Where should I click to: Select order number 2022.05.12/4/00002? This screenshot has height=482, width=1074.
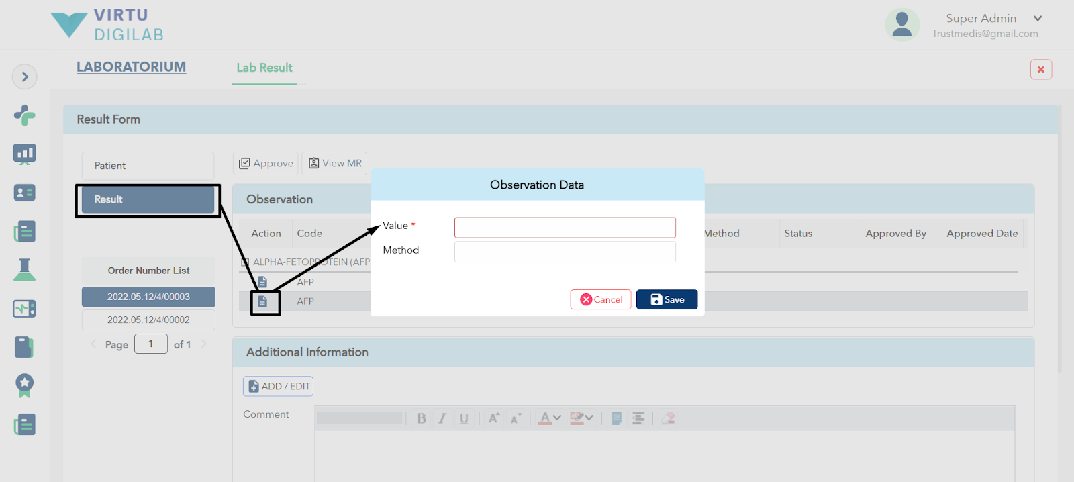[148, 320]
